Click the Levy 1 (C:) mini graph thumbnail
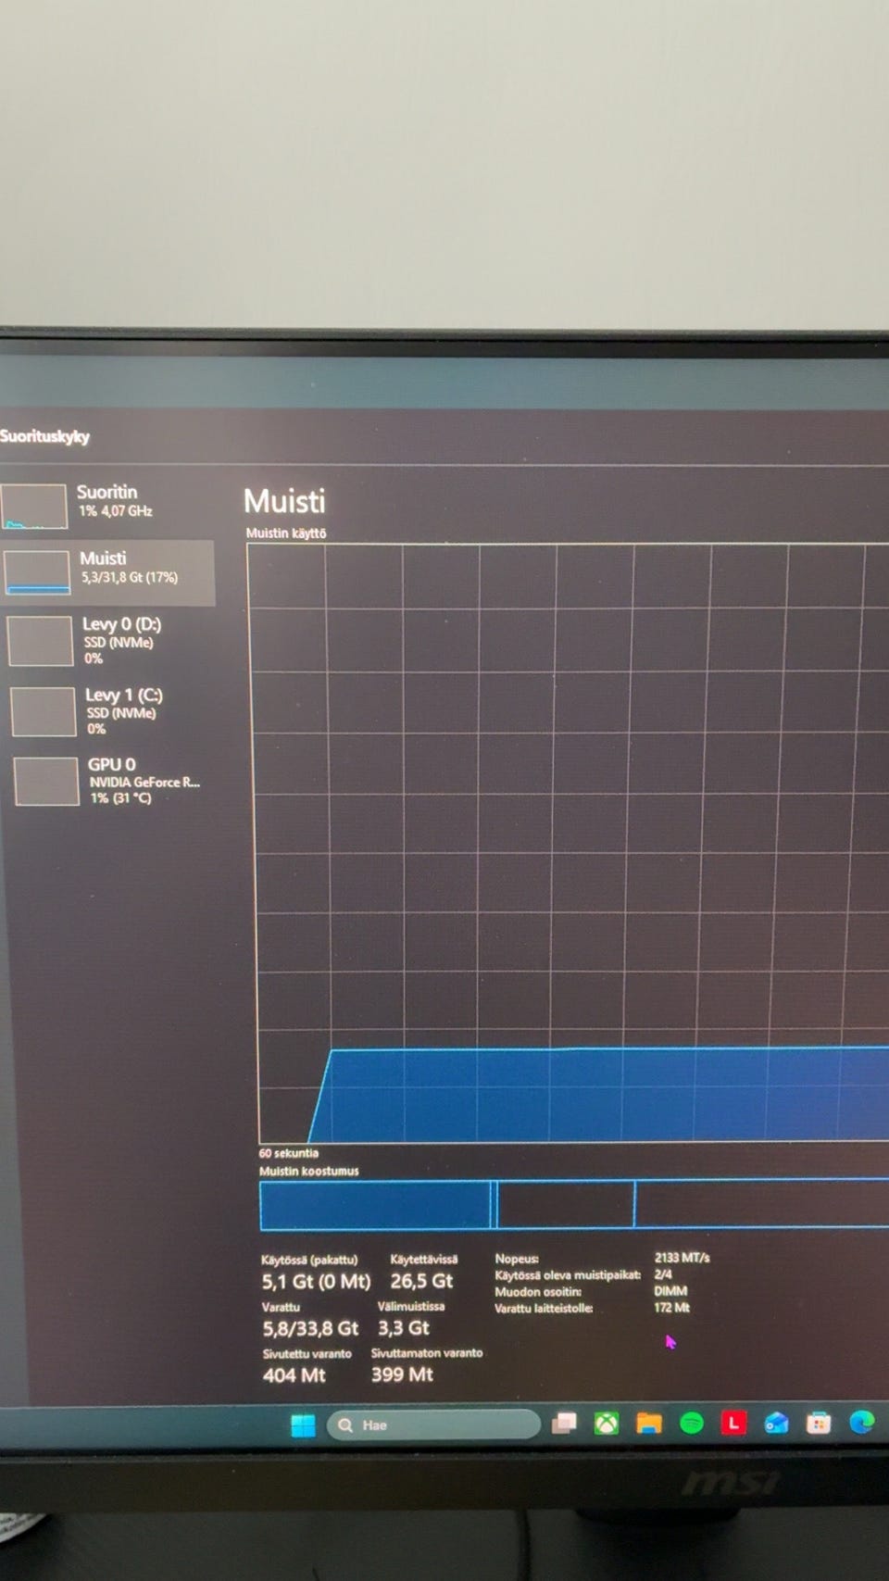This screenshot has height=1581, width=889. [x=44, y=711]
